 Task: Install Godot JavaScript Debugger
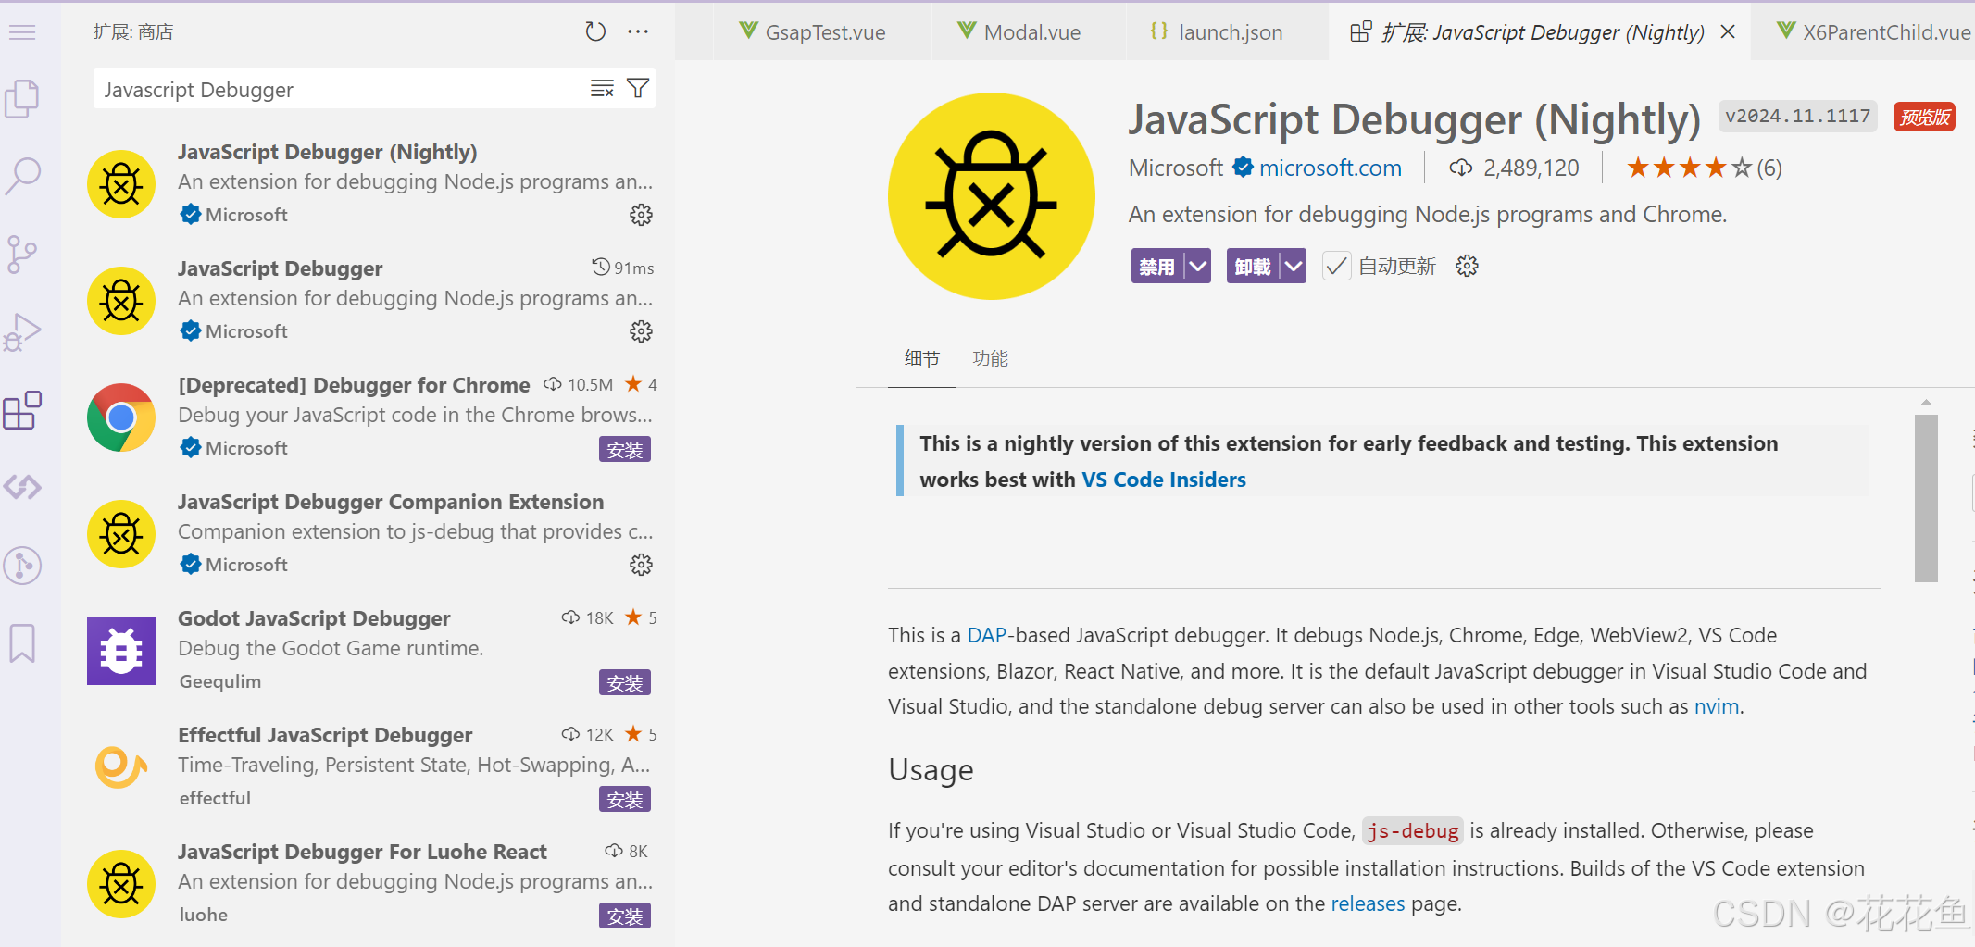pyautogui.click(x=625, y=683)
